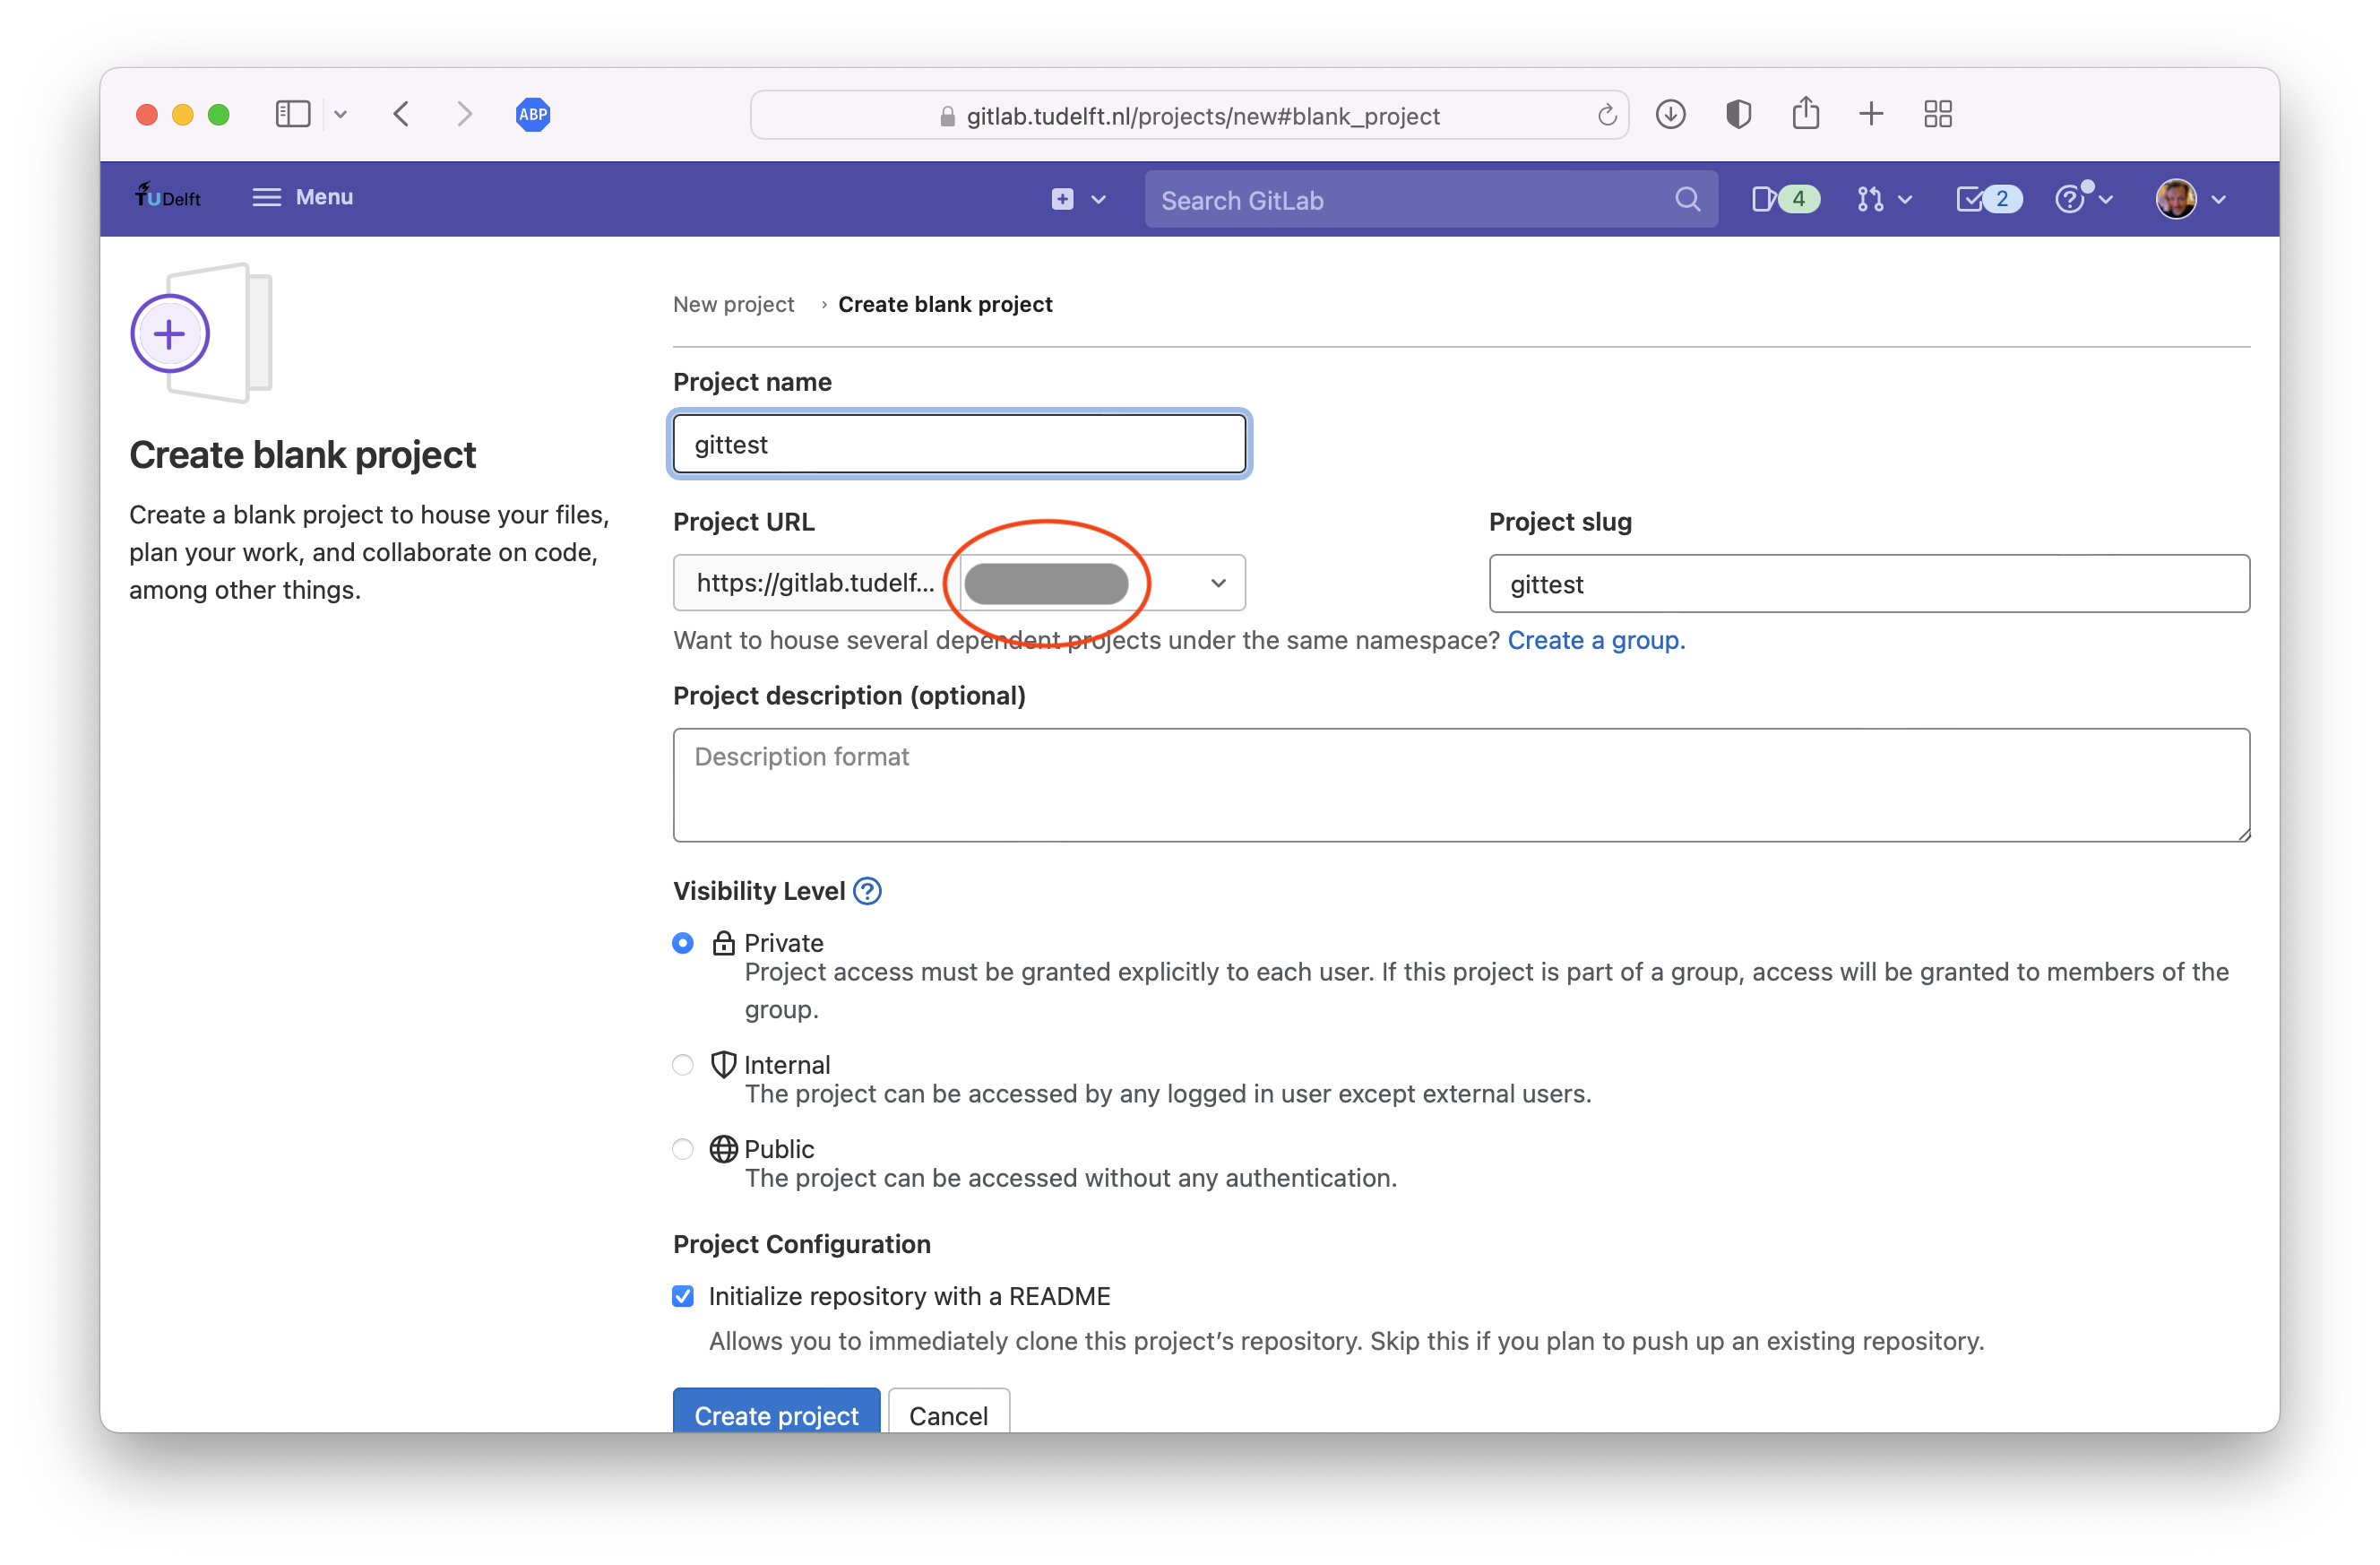Open the Project URL namespace dropdown

pyautogui.click(x=1102, y=583)
